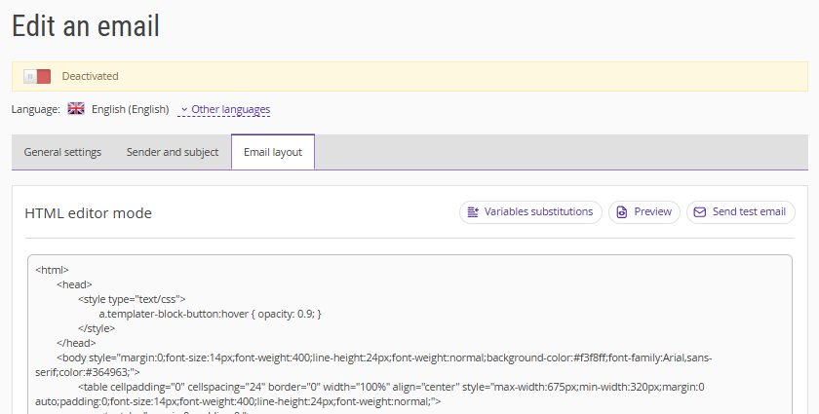Image resolution: width=819 pixels, height=414 pixels.
Task: Click the English (English) language label
Action: pos(131,110)
